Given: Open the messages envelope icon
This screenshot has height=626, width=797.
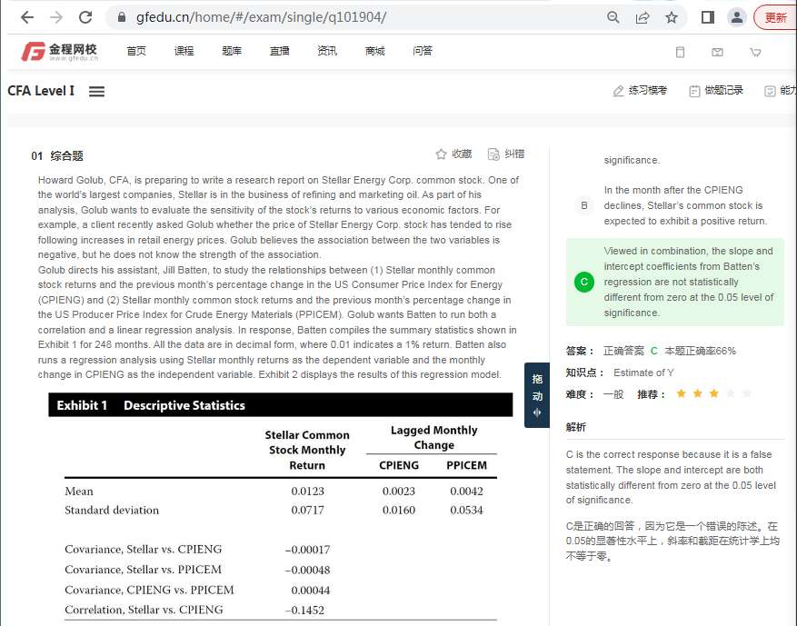Looking at the screenshot, I should [717, 52].
